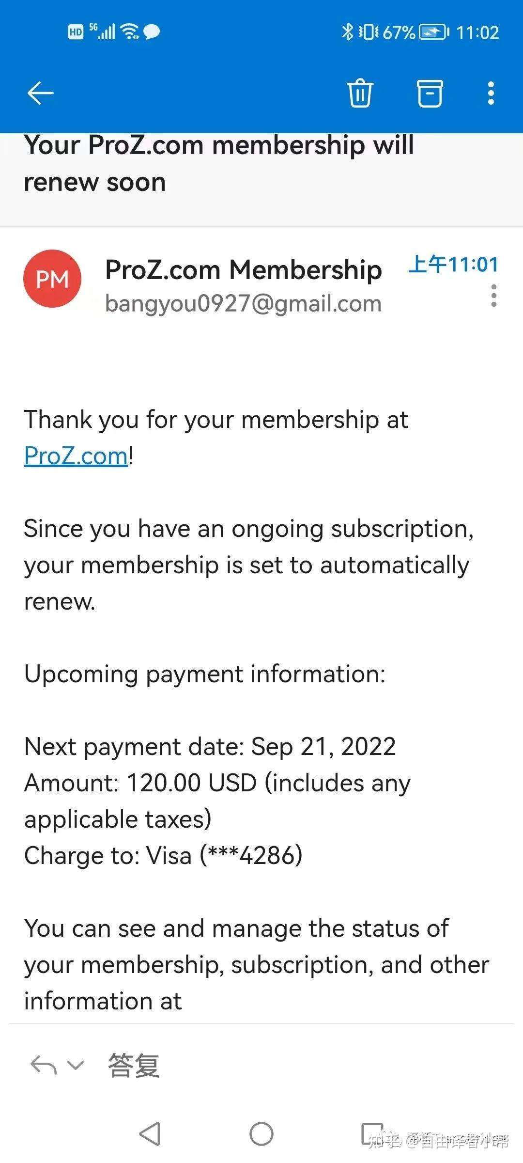Expand reply options chevron
The height and width of the screenshot is (1163, 523).
tap(75, 1065)
